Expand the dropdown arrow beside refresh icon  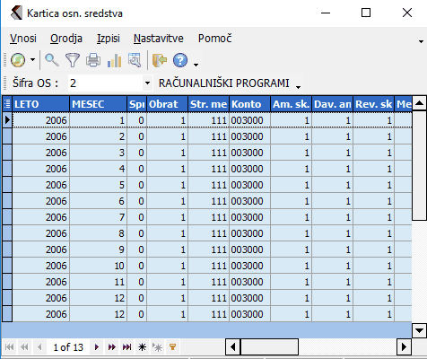[x=33, y=60]
